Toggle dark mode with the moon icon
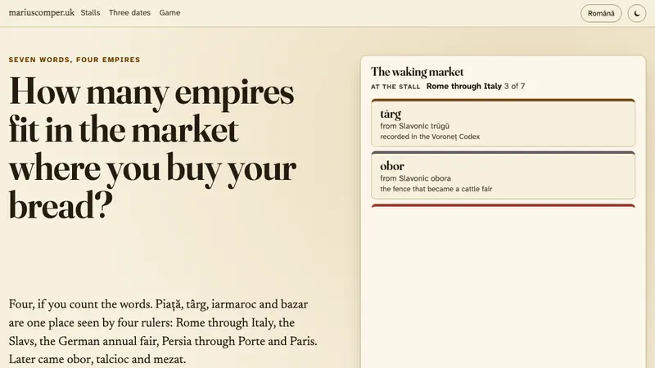The image size is (655, 368). click(637, 13)
